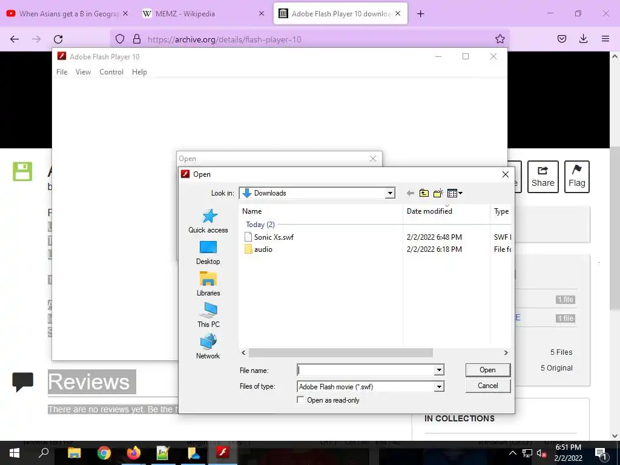Open the notification action center

tap(601, 453)
